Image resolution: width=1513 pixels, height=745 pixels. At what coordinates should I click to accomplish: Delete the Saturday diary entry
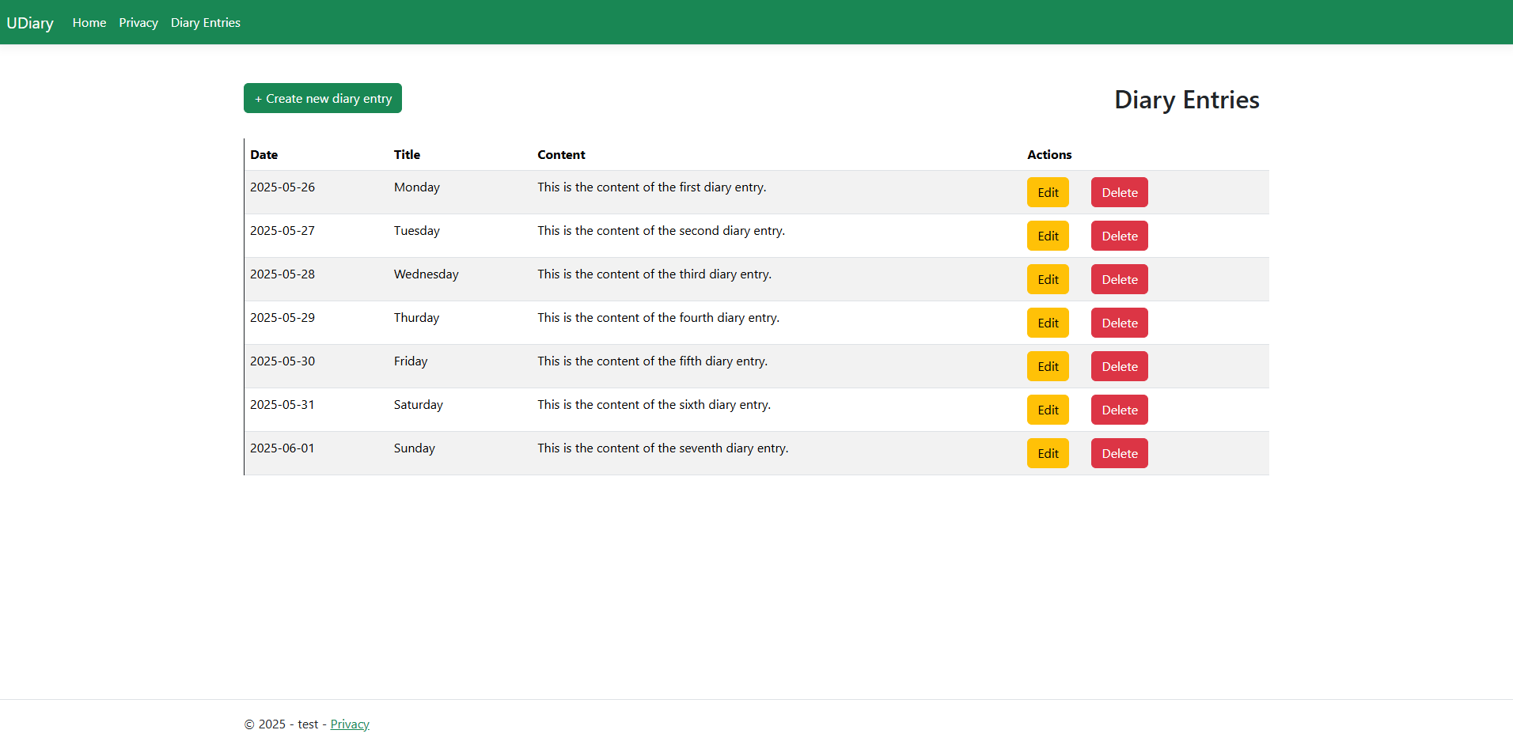[1119, 410]
